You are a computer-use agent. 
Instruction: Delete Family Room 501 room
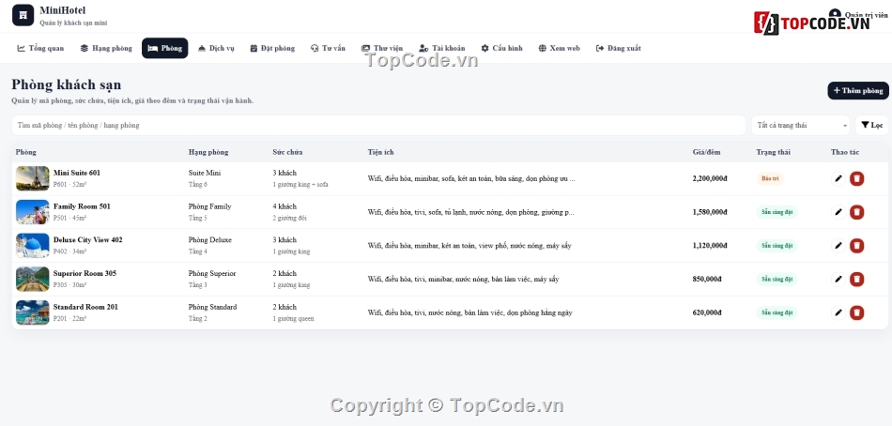[856, 212]
